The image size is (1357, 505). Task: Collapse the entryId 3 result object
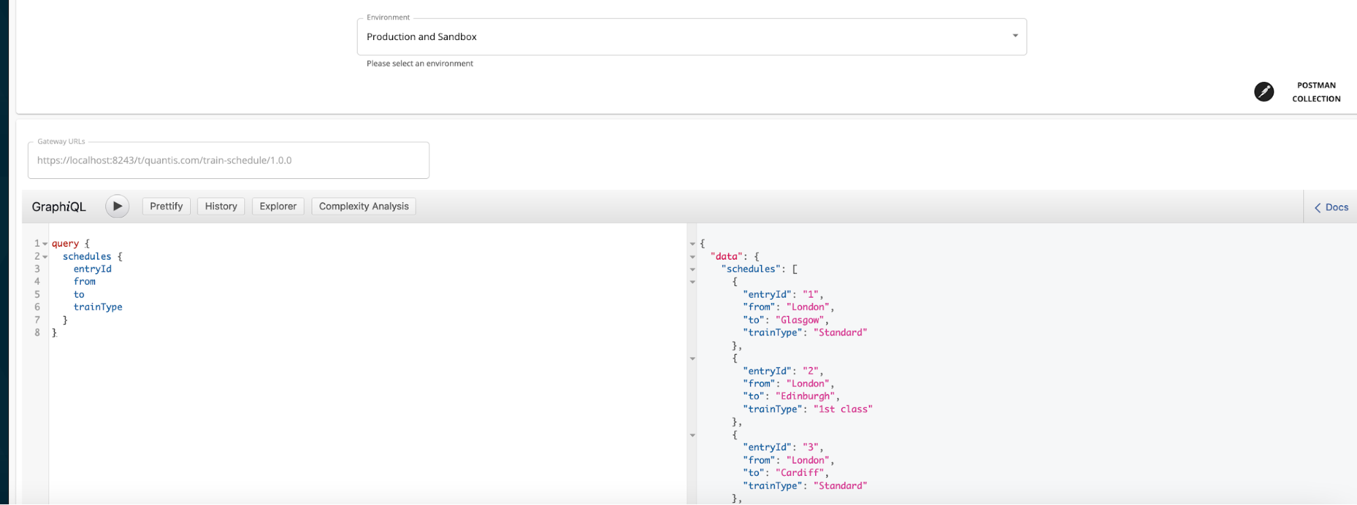pos(692,435)
